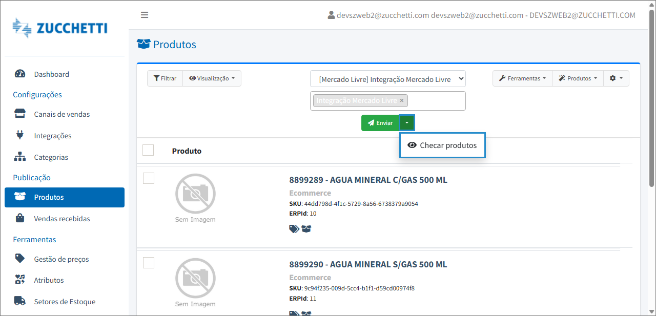Open the Visualização dropdown
The width and height of the screenshot is (656, 316).
pos(212,78)
